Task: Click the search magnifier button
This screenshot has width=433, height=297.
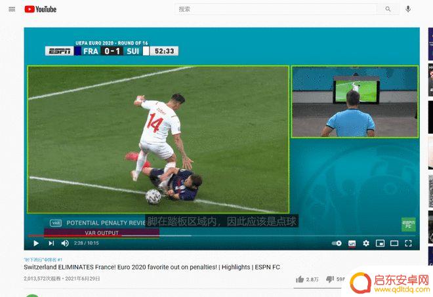Action: (x=388, y=9)
